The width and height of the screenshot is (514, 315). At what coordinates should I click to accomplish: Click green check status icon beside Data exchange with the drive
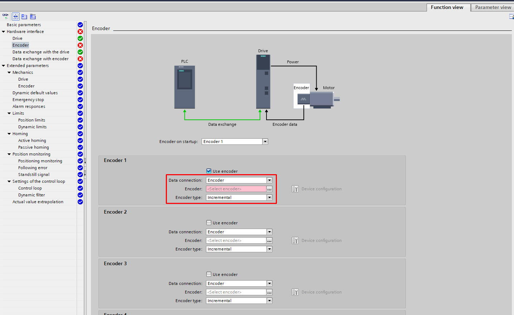(x=80, y=52)
